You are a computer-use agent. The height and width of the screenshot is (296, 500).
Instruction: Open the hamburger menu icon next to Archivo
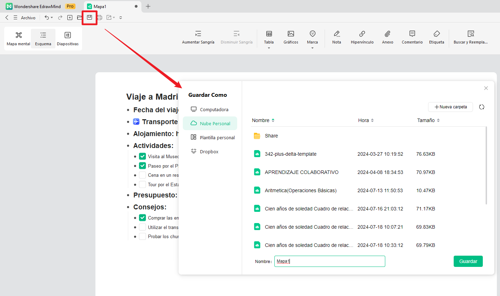[x=15, y=18]
